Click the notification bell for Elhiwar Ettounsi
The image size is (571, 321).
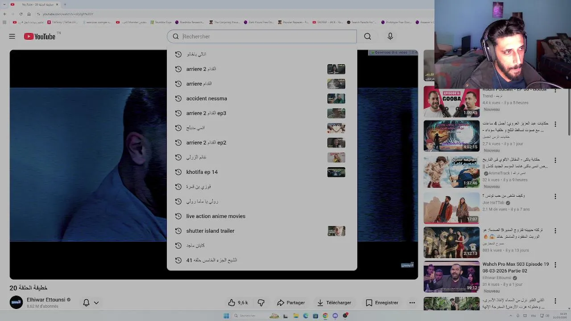point(87,303)
